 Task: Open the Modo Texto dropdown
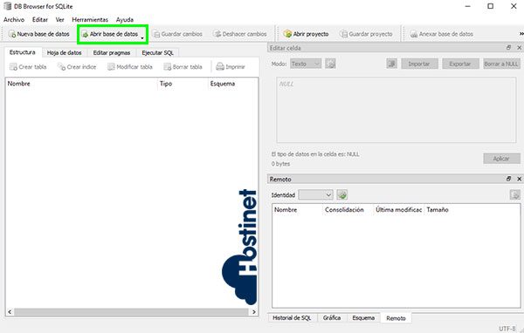(x=306, y=64)
